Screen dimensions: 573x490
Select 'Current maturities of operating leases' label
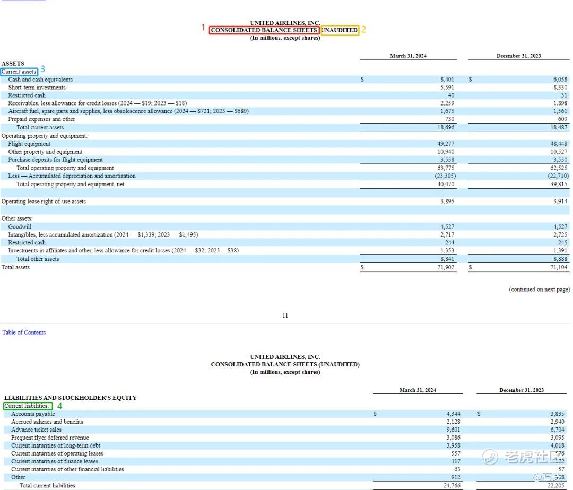[57, 453]
